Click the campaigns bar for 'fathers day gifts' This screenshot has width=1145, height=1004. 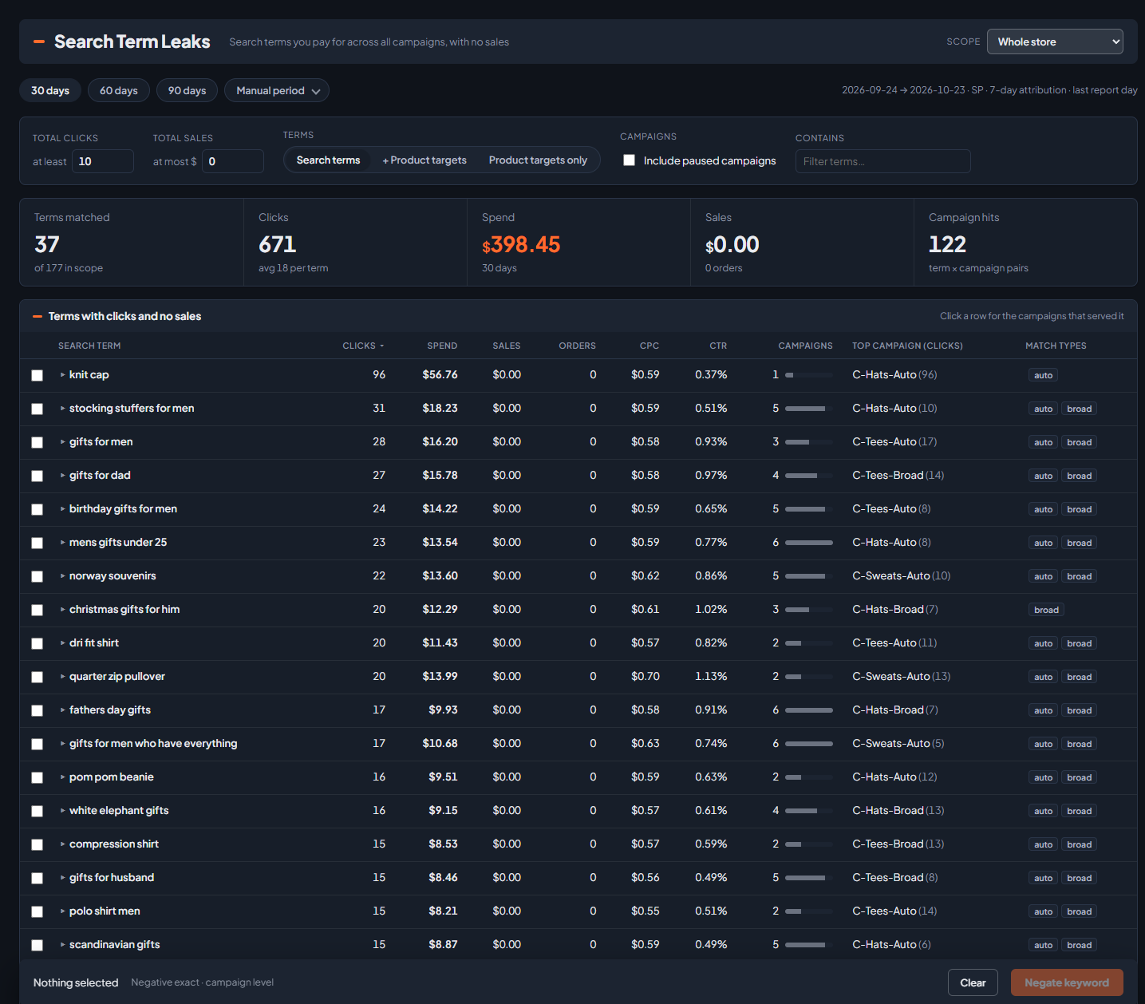click(x=809, y=710)
